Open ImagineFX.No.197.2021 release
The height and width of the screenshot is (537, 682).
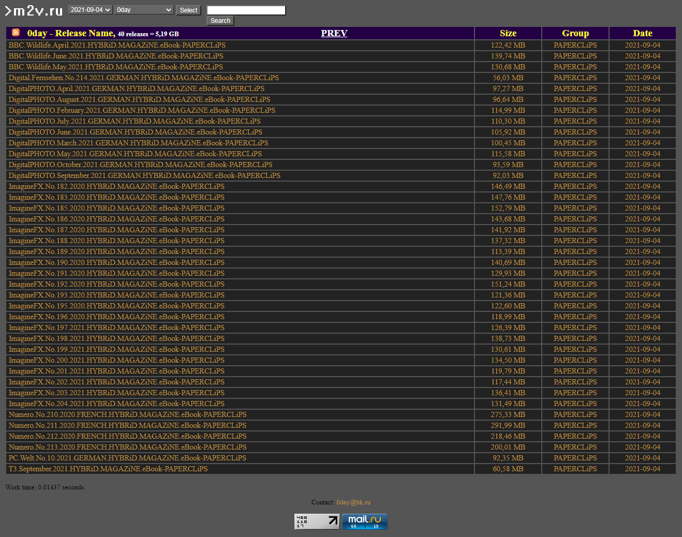click(x=116, y=327)
